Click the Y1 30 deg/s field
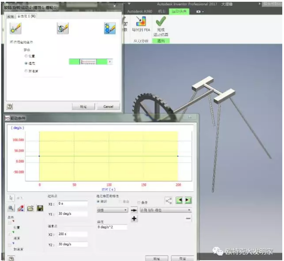 73,214
